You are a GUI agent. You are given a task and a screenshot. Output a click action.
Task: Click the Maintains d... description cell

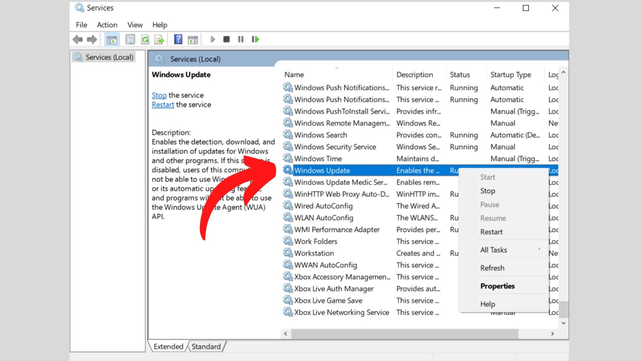point(418,158)
